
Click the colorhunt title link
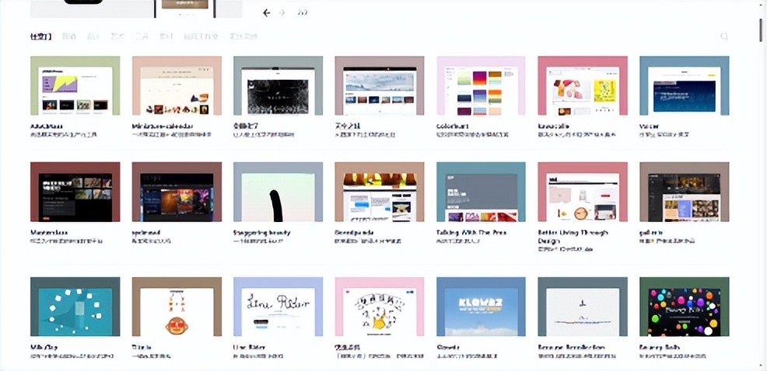click(454, 126)
